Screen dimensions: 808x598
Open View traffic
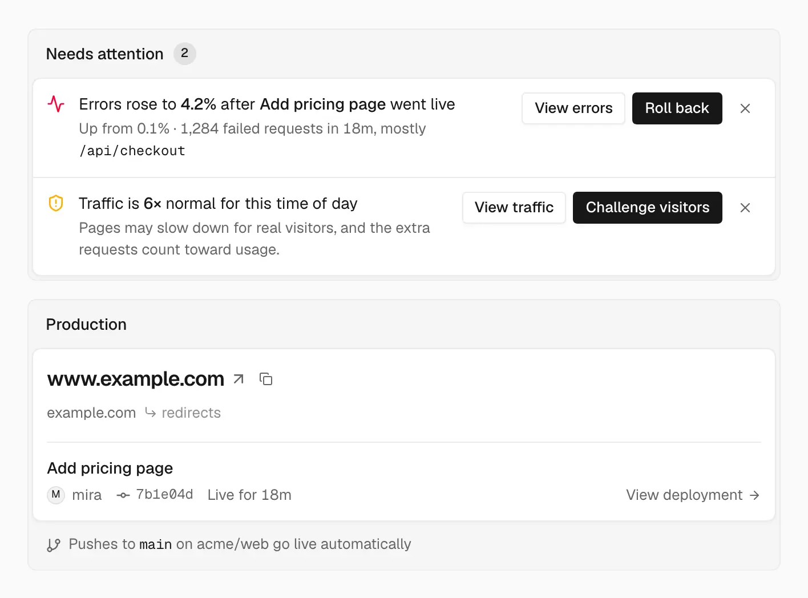pyautogui.click(x=514, y=208)
